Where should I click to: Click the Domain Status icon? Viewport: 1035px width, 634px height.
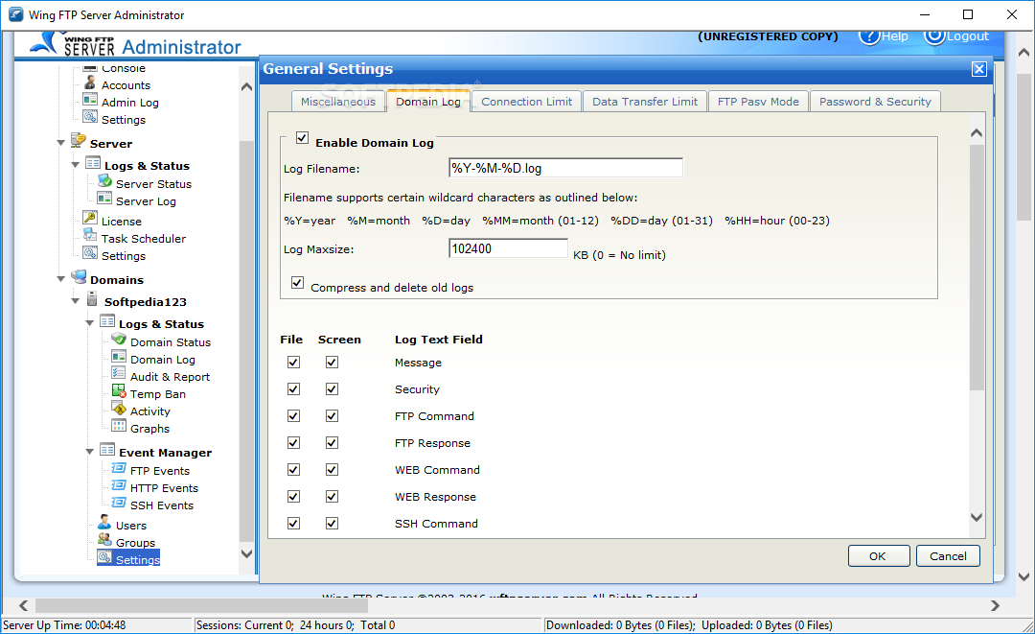click(x=119, y=340)
